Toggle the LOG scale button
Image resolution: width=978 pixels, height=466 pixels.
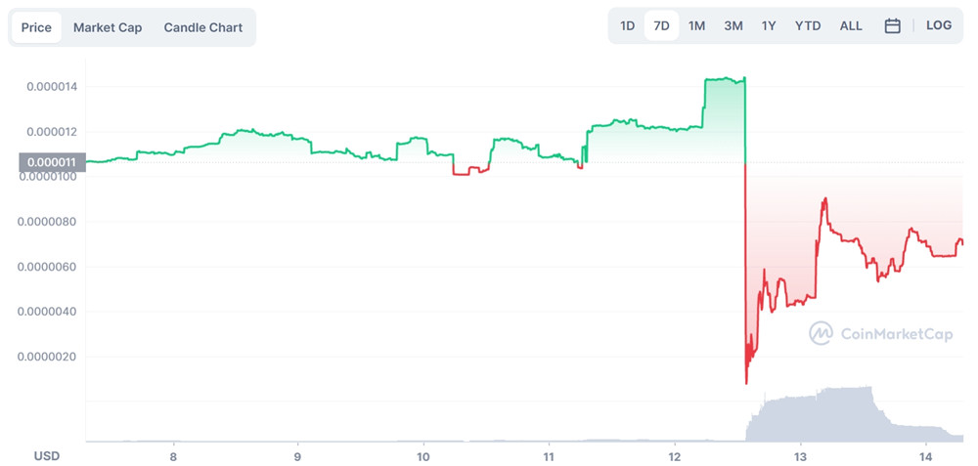point(939,26)
